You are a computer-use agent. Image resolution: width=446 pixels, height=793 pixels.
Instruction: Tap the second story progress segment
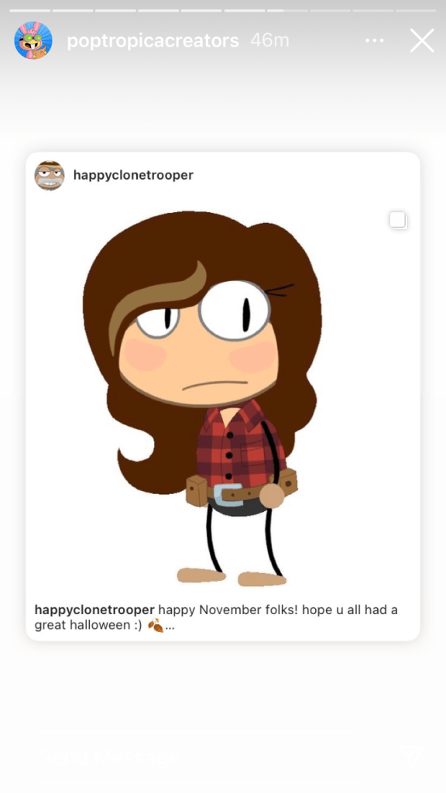[73, 10]
